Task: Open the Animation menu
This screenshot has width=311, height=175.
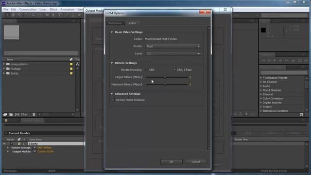Action: point(67,9)
